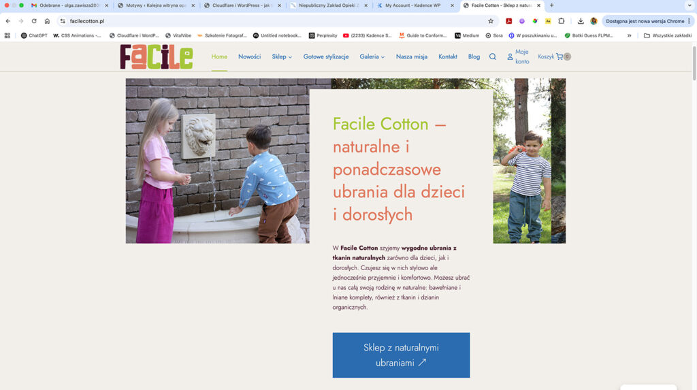Open the ChatGPT bookmark
Screen dimensions: 697x390
tap(34, 35)
